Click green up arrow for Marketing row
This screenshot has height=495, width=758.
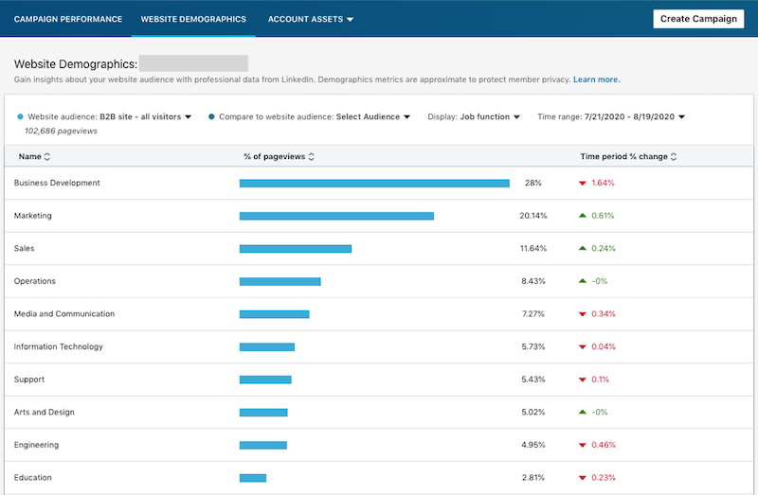(x=583, y=216)
